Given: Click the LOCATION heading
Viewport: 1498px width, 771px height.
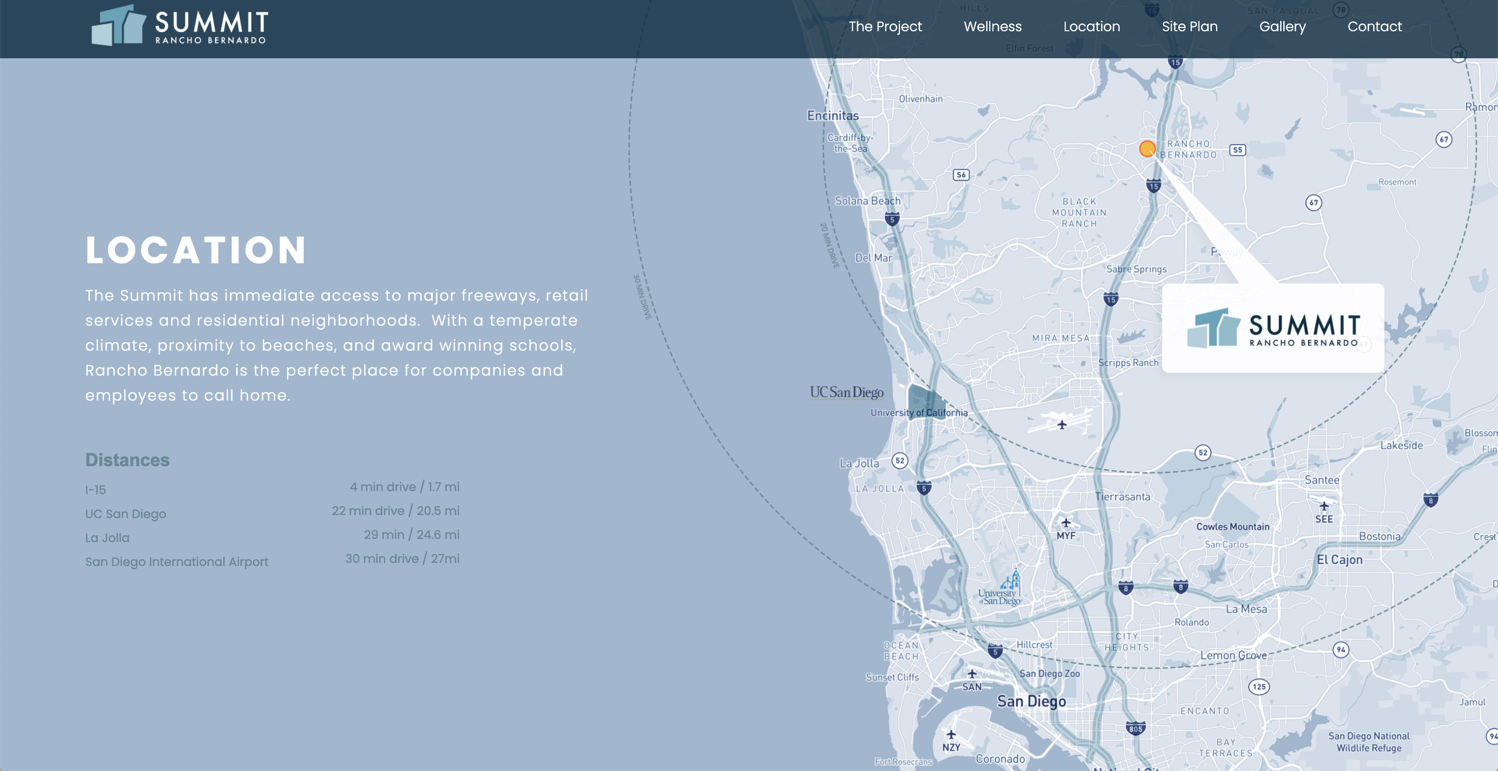Looking at the screenshot, I should [196, 250].
